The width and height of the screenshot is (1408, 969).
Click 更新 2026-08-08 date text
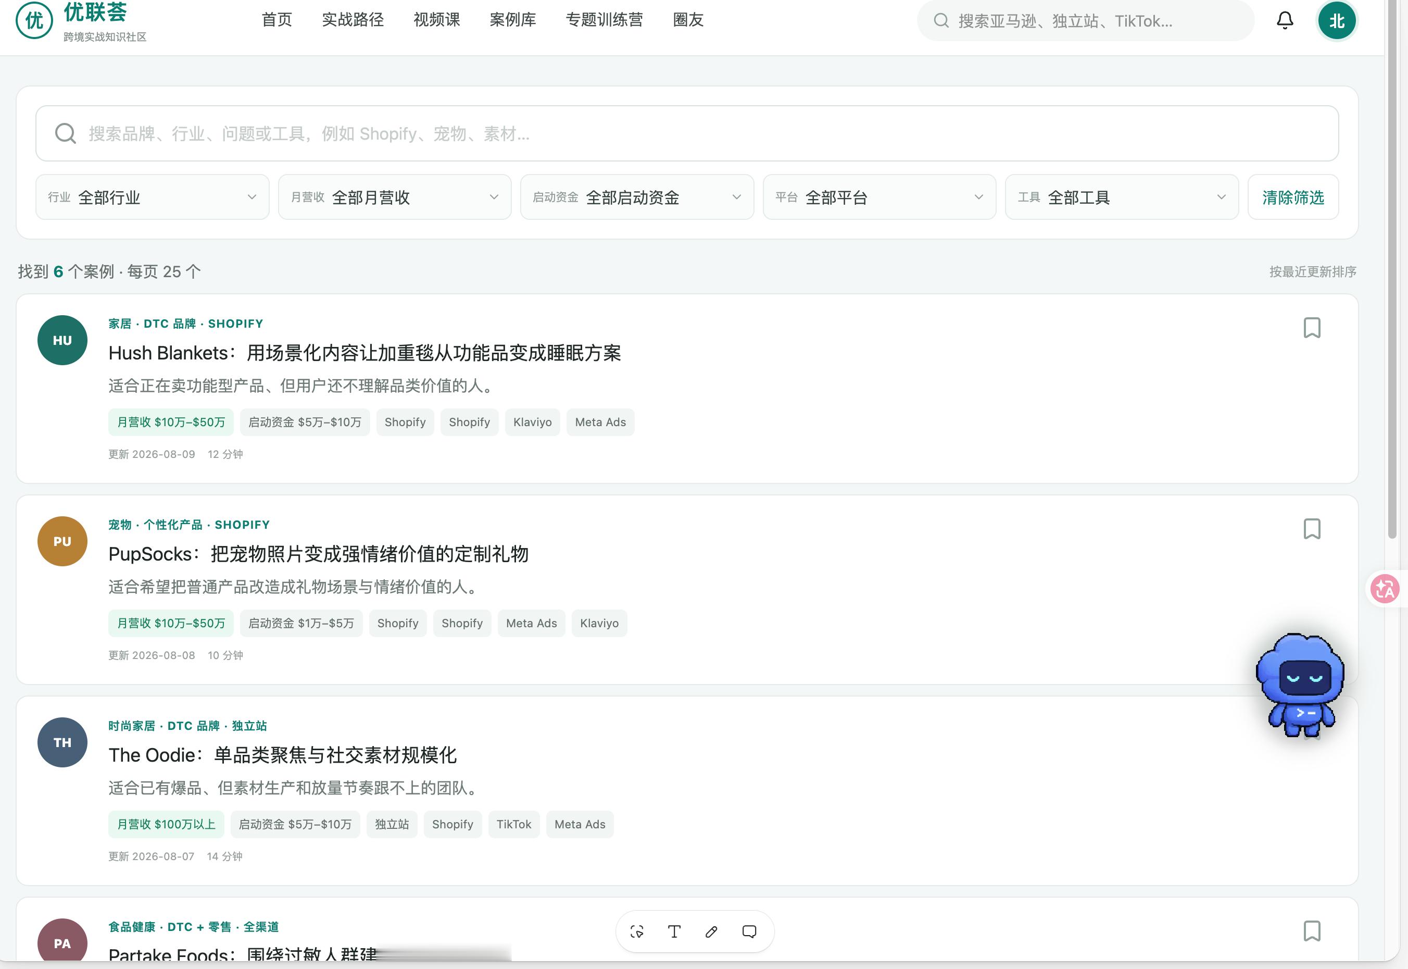(x=152, y=655)
